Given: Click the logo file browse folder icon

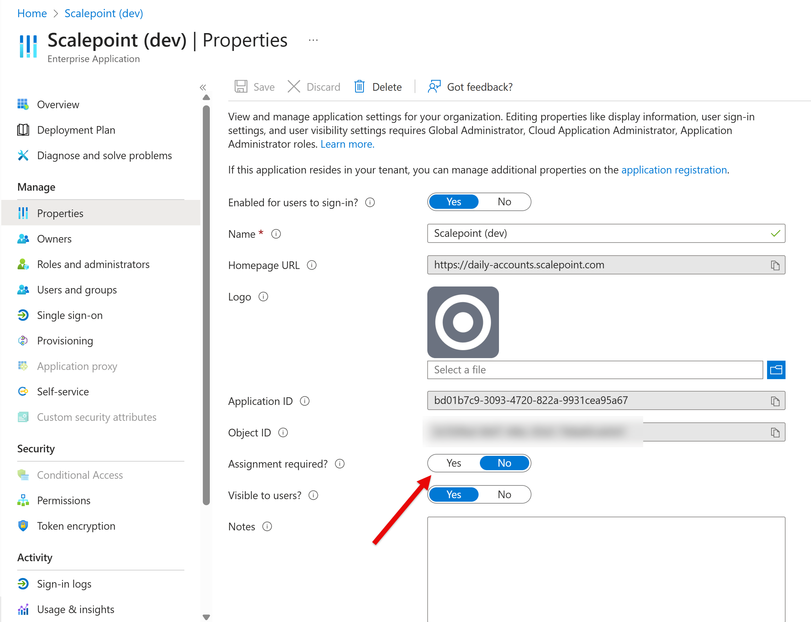Looking at the screenshot, I should coord(776,370).
